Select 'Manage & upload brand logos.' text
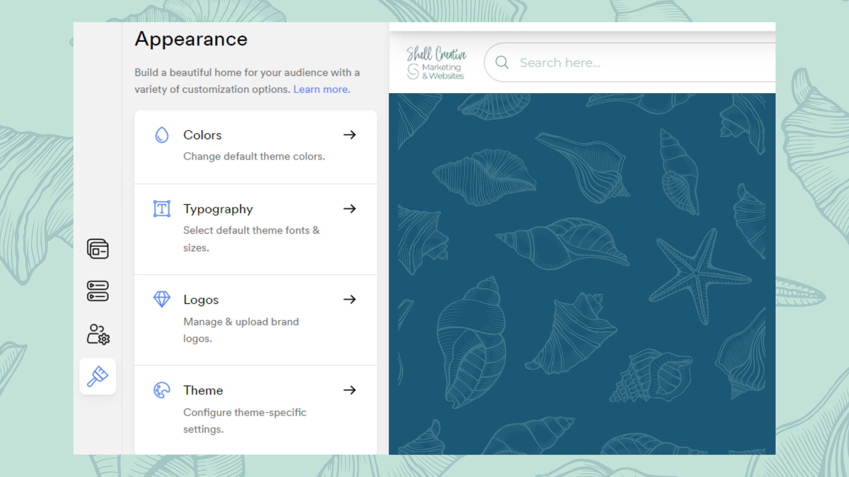 click(241, 330)
